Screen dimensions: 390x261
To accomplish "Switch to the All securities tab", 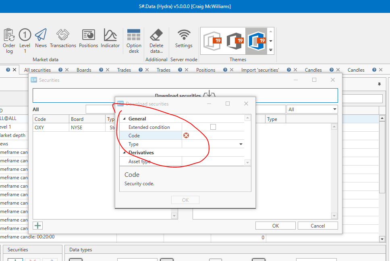I will tap(37, 70).
